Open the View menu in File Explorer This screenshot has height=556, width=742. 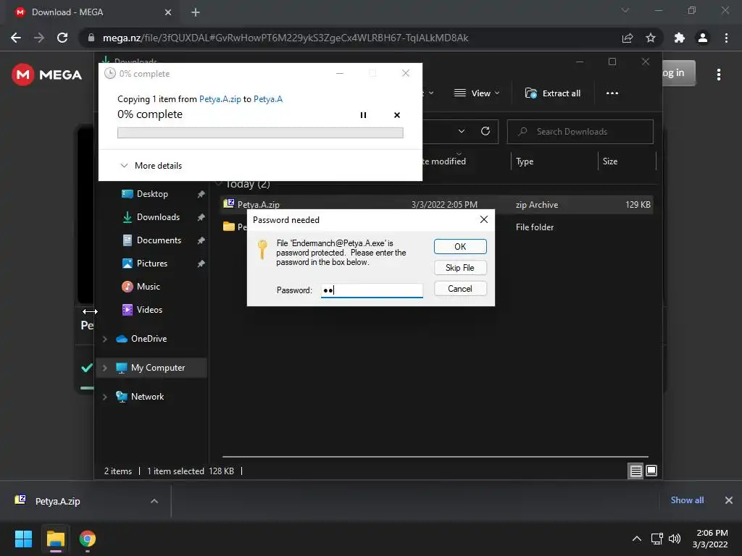[x=477, y=93]
